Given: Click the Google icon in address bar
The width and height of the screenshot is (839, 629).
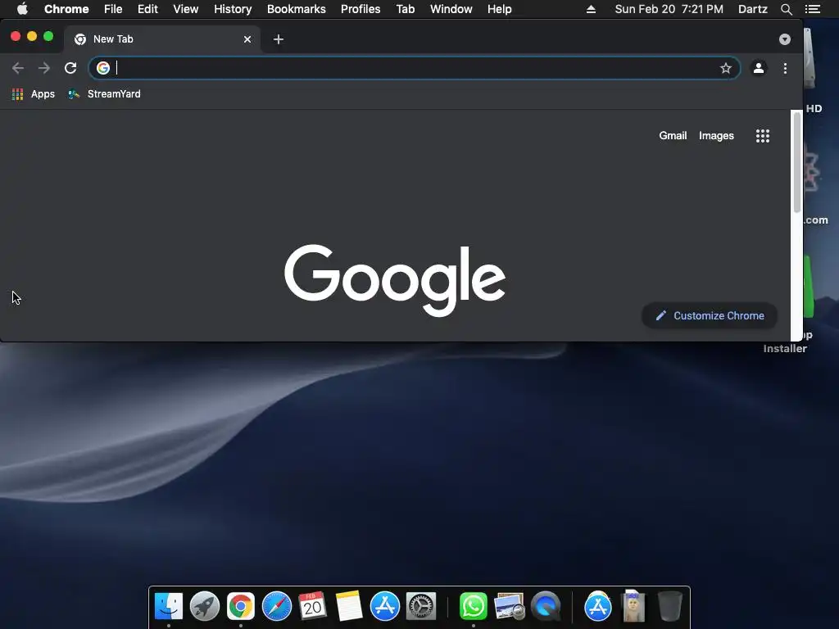Looking at the screenshot, I should pos(103,68).
